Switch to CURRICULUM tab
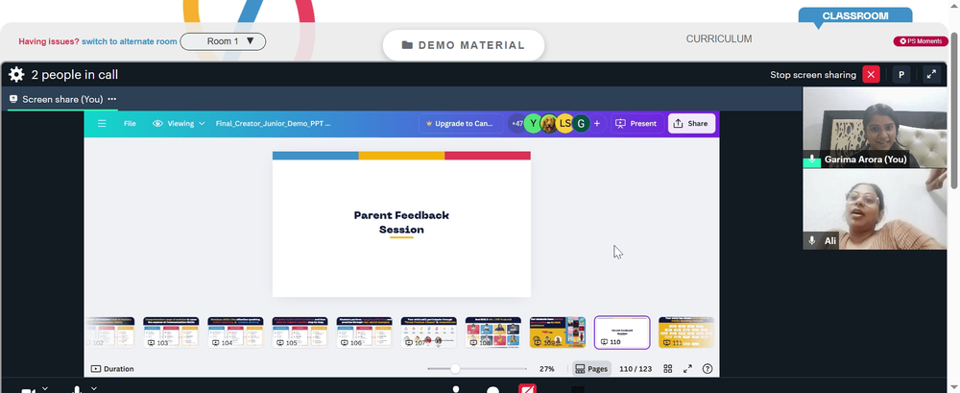Screen dimensions: 960x393 click(719, 38)
